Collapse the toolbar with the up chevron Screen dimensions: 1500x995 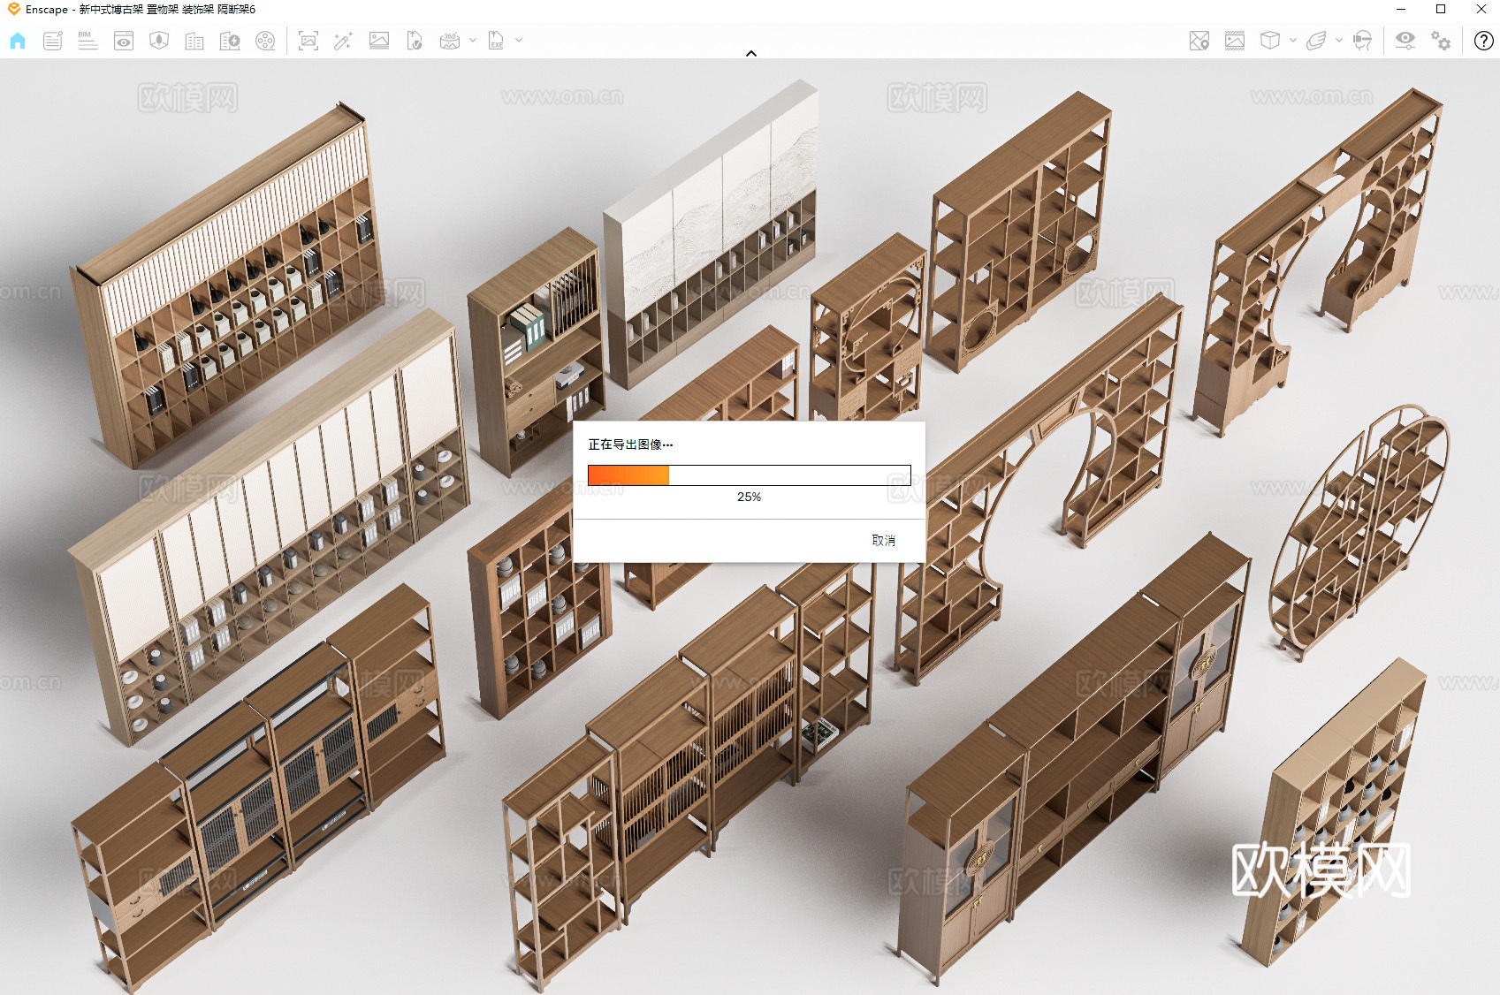click(751, 54)
